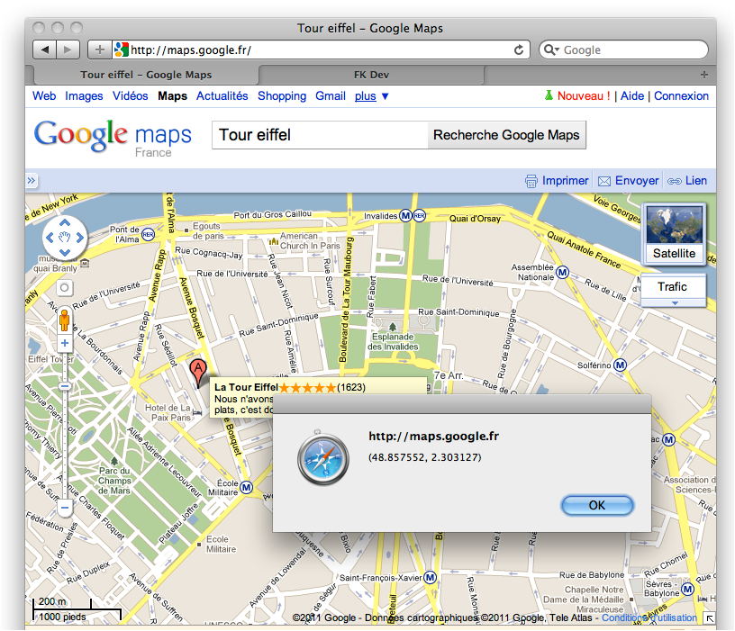
Task: Click the chain link icon next to Lien
Action: click(675, 181)
